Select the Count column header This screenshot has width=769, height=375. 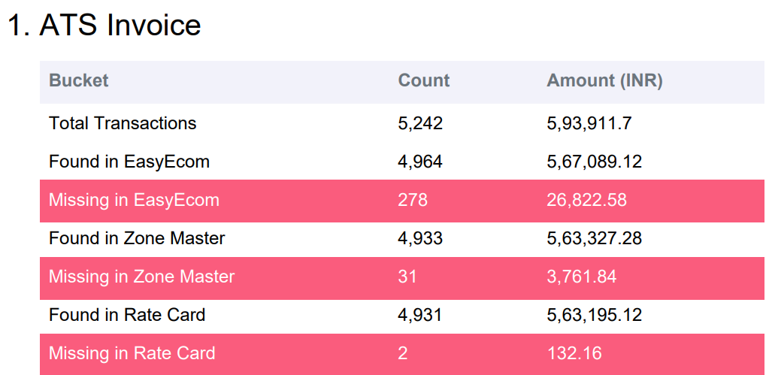(423, 81)
